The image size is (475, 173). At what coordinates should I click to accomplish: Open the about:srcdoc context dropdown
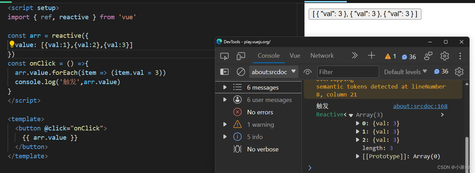[273, 72]
